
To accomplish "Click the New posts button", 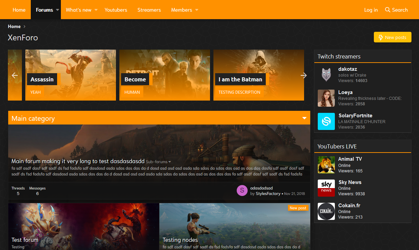I will click(393, 37).
